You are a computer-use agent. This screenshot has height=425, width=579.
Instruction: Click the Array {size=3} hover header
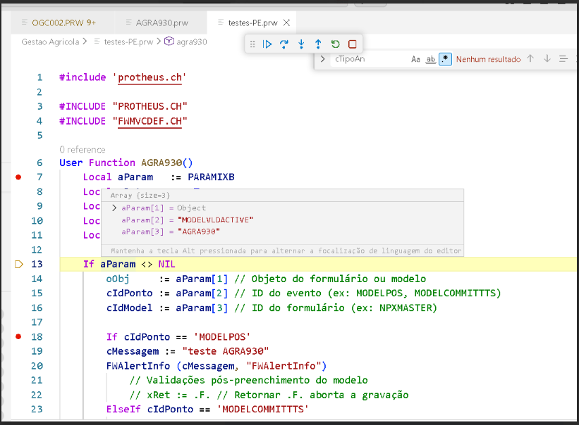(140, 195)
